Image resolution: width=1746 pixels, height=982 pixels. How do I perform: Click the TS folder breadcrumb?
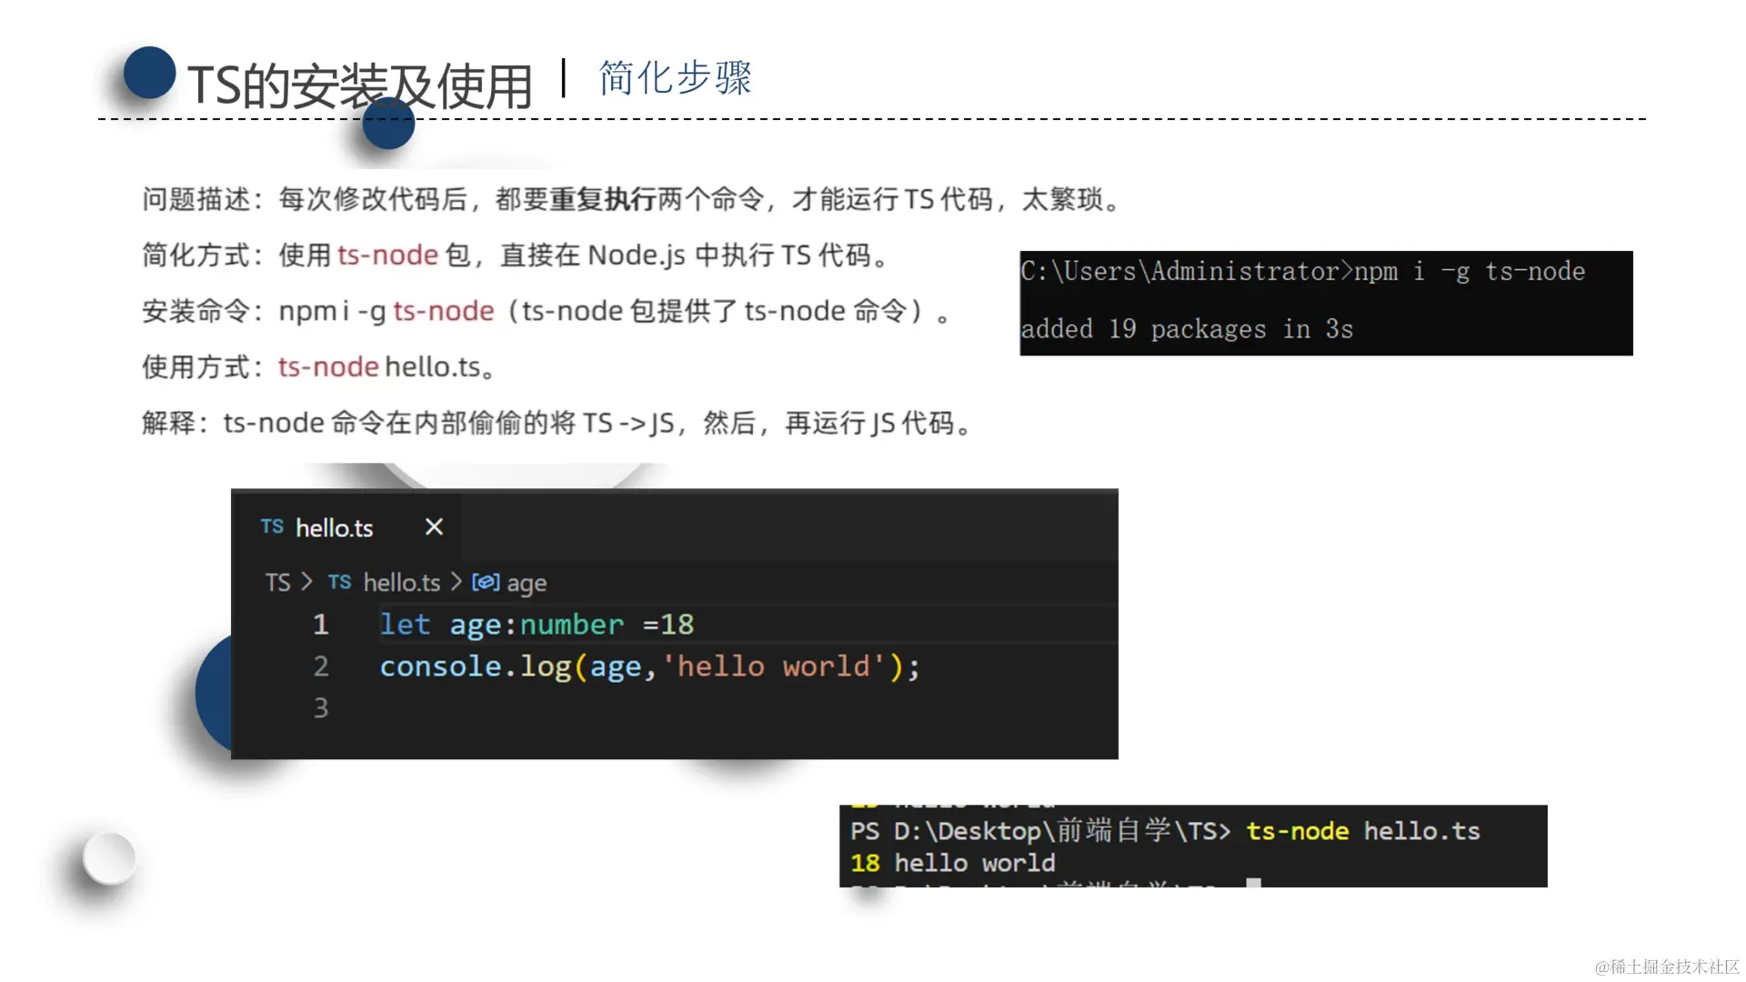[277, 583]
